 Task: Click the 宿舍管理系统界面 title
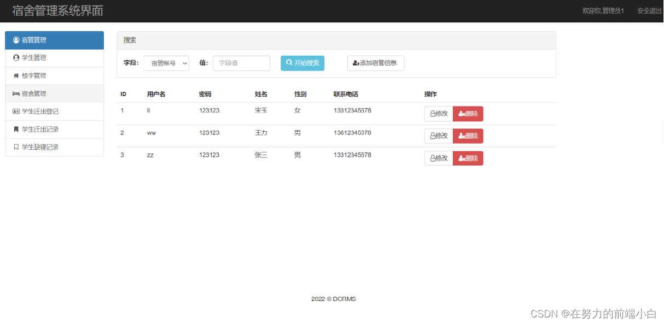click(57, 10)
